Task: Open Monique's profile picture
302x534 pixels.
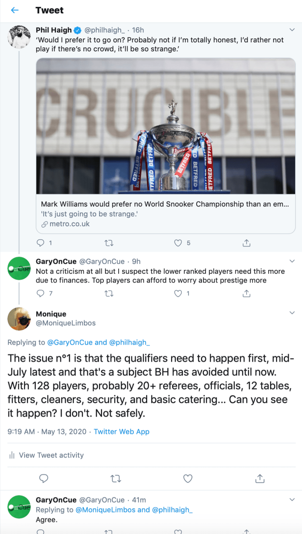Action: pos(19,319)
